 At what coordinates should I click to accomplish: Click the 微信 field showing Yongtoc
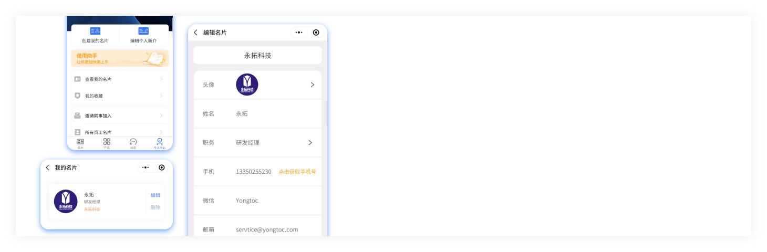point(257,201)
